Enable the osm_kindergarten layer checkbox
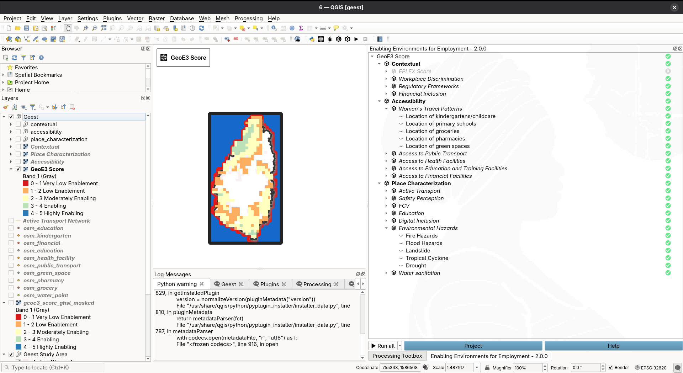 click(x=11, y=236)
